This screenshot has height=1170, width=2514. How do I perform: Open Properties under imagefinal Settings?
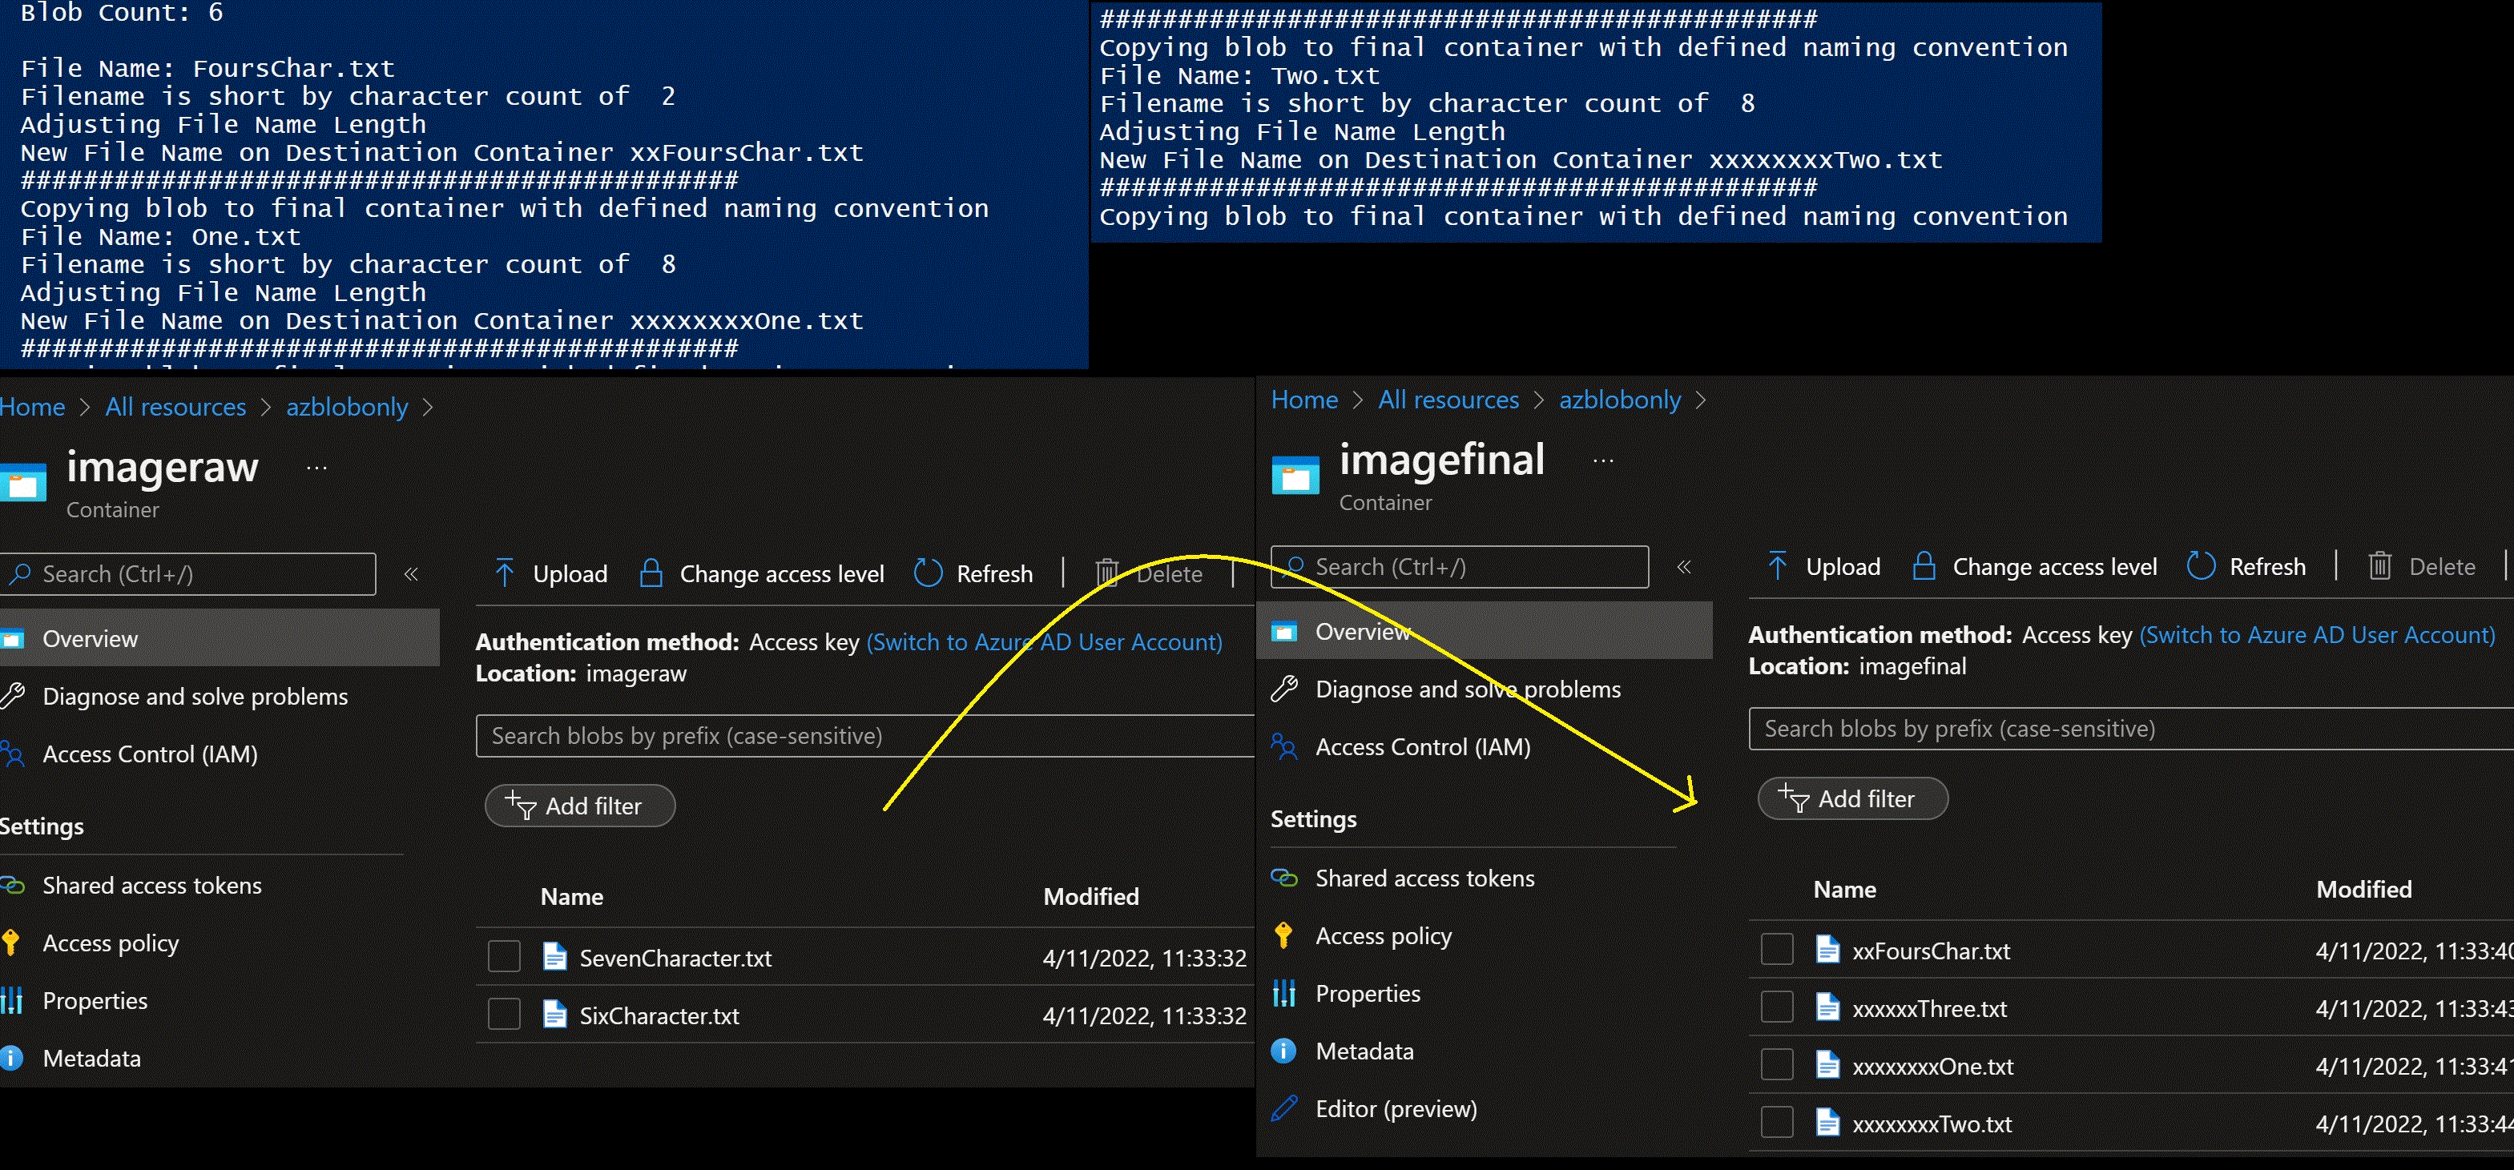click(1368, 992)
